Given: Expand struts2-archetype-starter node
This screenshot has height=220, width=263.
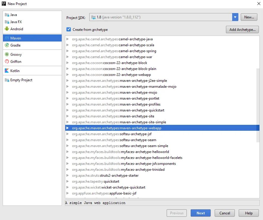Looking at the screenshot, I should tap(67, 176).
